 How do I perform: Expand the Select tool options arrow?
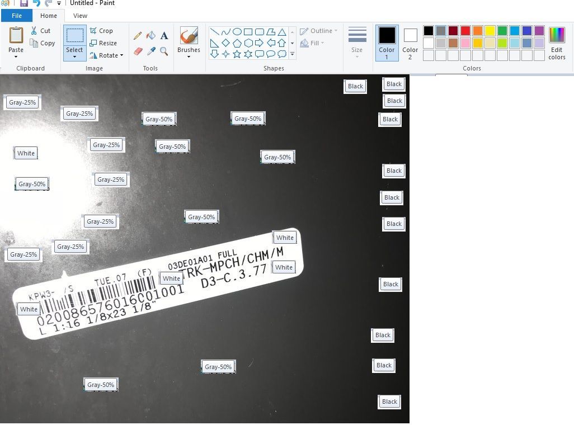(x=74, y=56)
